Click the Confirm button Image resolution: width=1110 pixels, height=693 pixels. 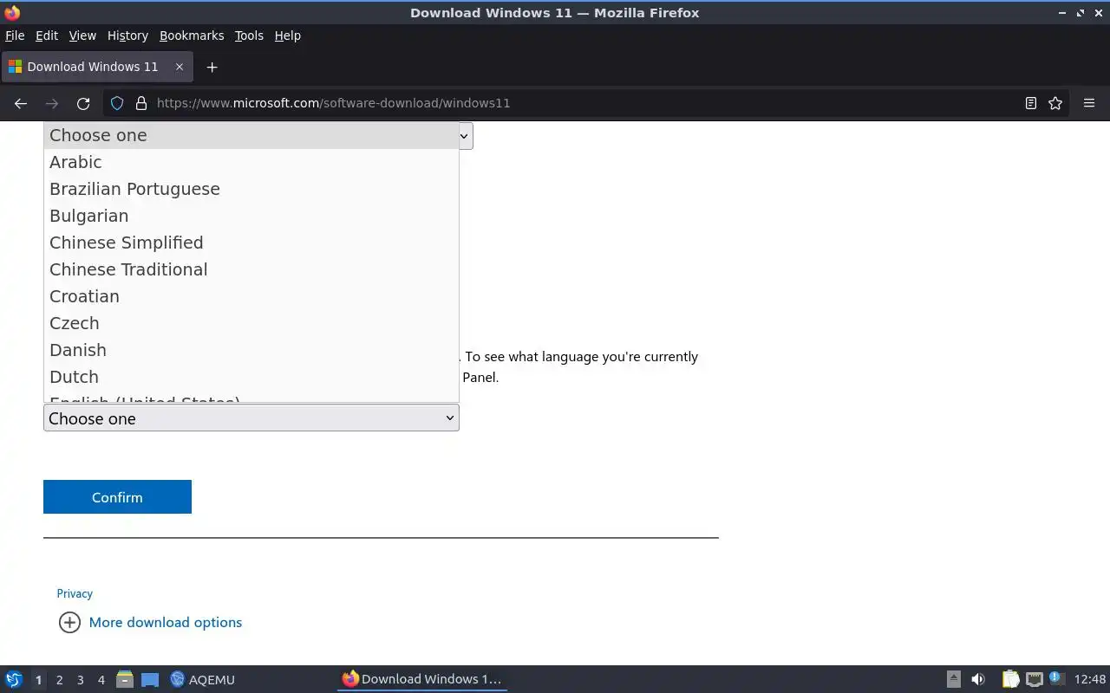click(117, 497)
